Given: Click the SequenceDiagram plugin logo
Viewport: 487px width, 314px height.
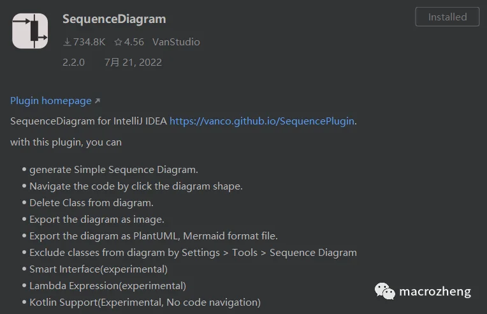Looking at the screenshot, I should [x=30, y=31].
